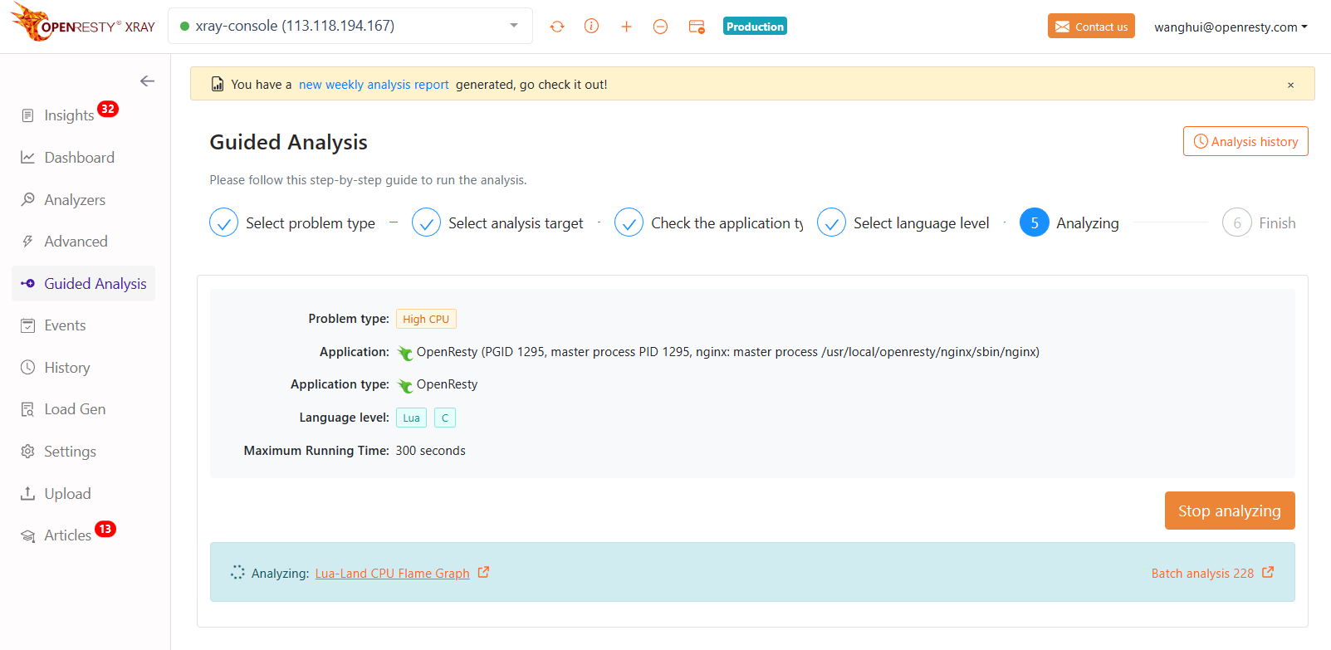This screenshot has height=650, width=1331.
Task: Go to Check the application type step
Action: pos(709,222)
